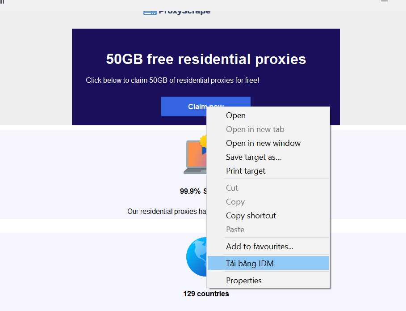Click the 129 countries label
406x311 pixels.
(x=206, y=294)
